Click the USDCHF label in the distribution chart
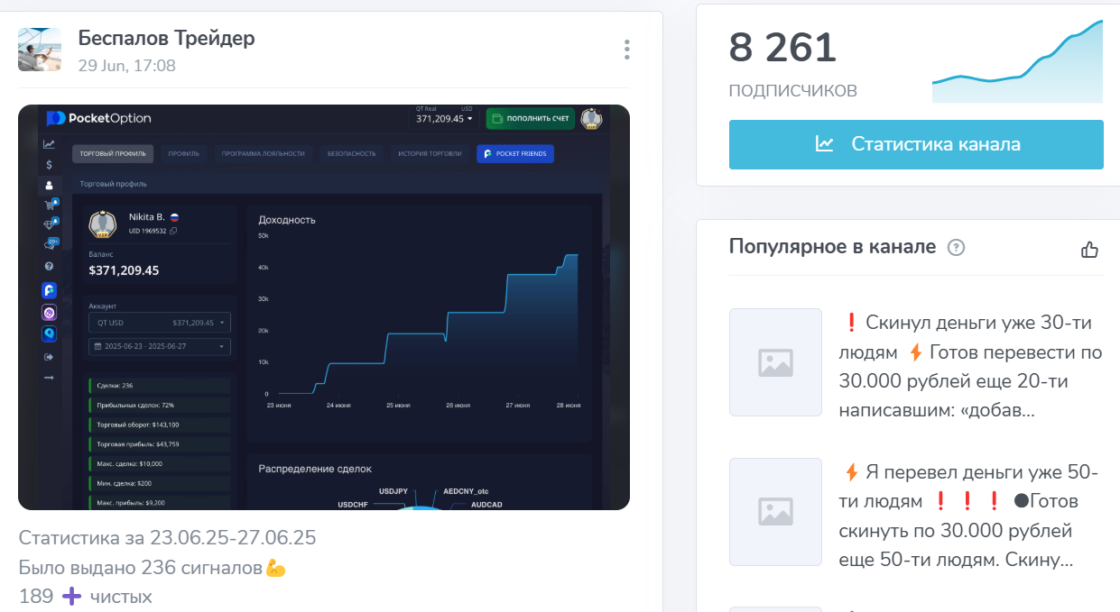 (x=354, y=505)
